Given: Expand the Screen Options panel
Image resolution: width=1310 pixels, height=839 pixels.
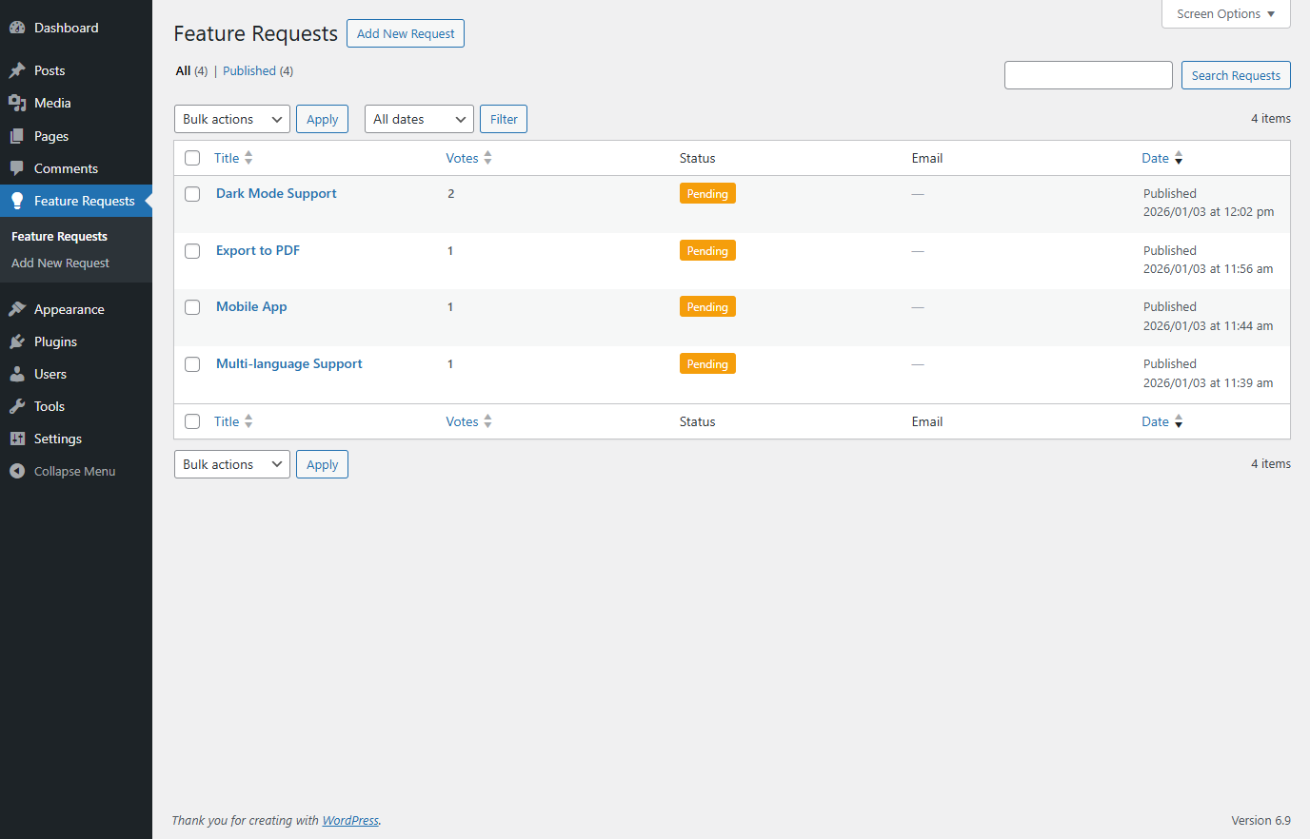Looking at the screenshot, I should point(1225,13).
